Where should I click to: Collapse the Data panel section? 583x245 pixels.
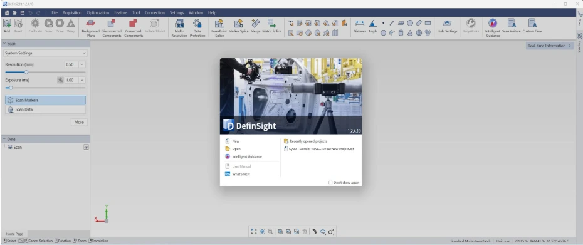point(4,139)
